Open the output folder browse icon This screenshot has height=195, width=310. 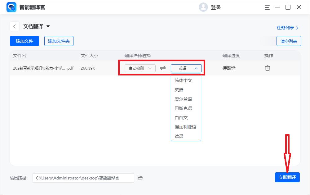click(x=140, y=178)
